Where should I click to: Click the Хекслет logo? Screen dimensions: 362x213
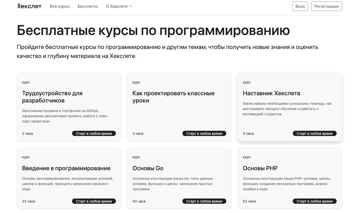pos(29,6)
